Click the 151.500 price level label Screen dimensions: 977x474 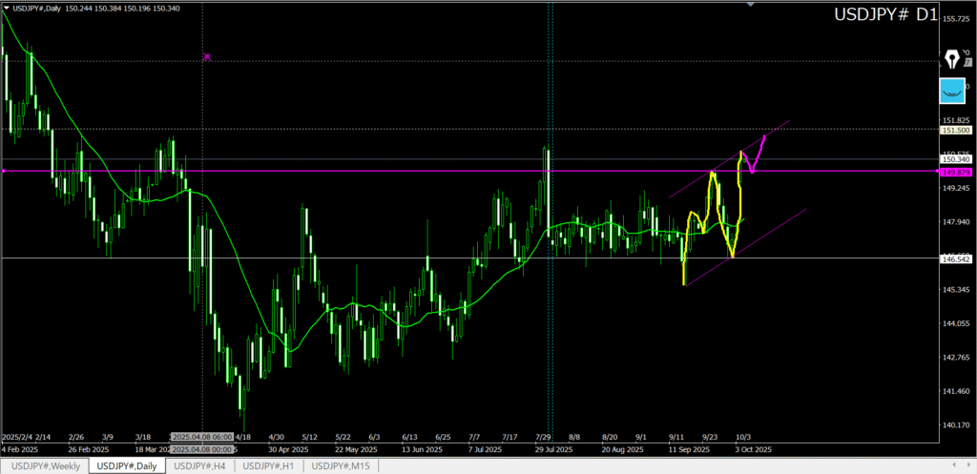pos(955,130)
